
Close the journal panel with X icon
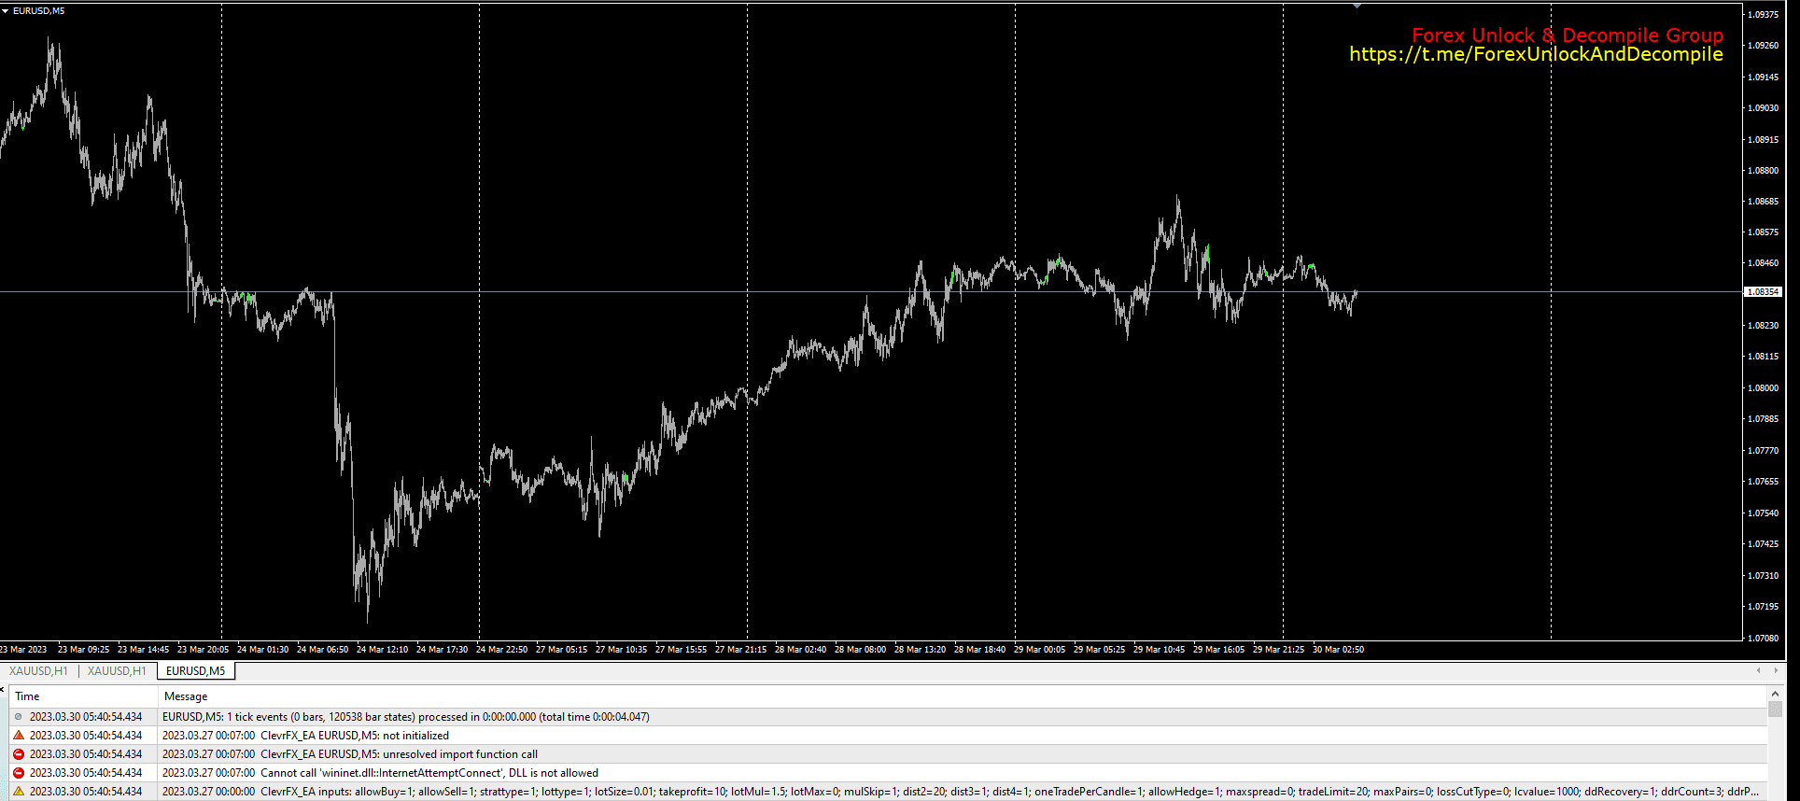coord(3,690)
